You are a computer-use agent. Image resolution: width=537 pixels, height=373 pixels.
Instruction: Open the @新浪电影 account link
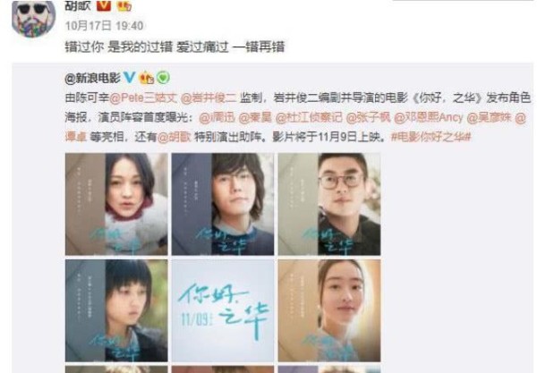92,78
